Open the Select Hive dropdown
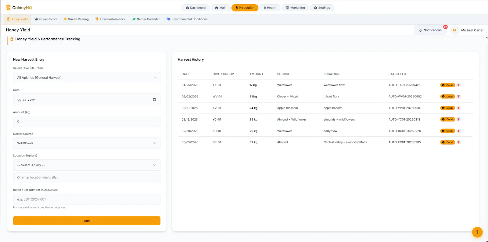The height and width of the screenshot is (242, 488). 87,78
